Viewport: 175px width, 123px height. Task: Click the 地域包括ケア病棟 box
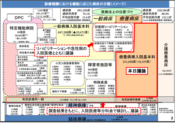pos(113,47)
